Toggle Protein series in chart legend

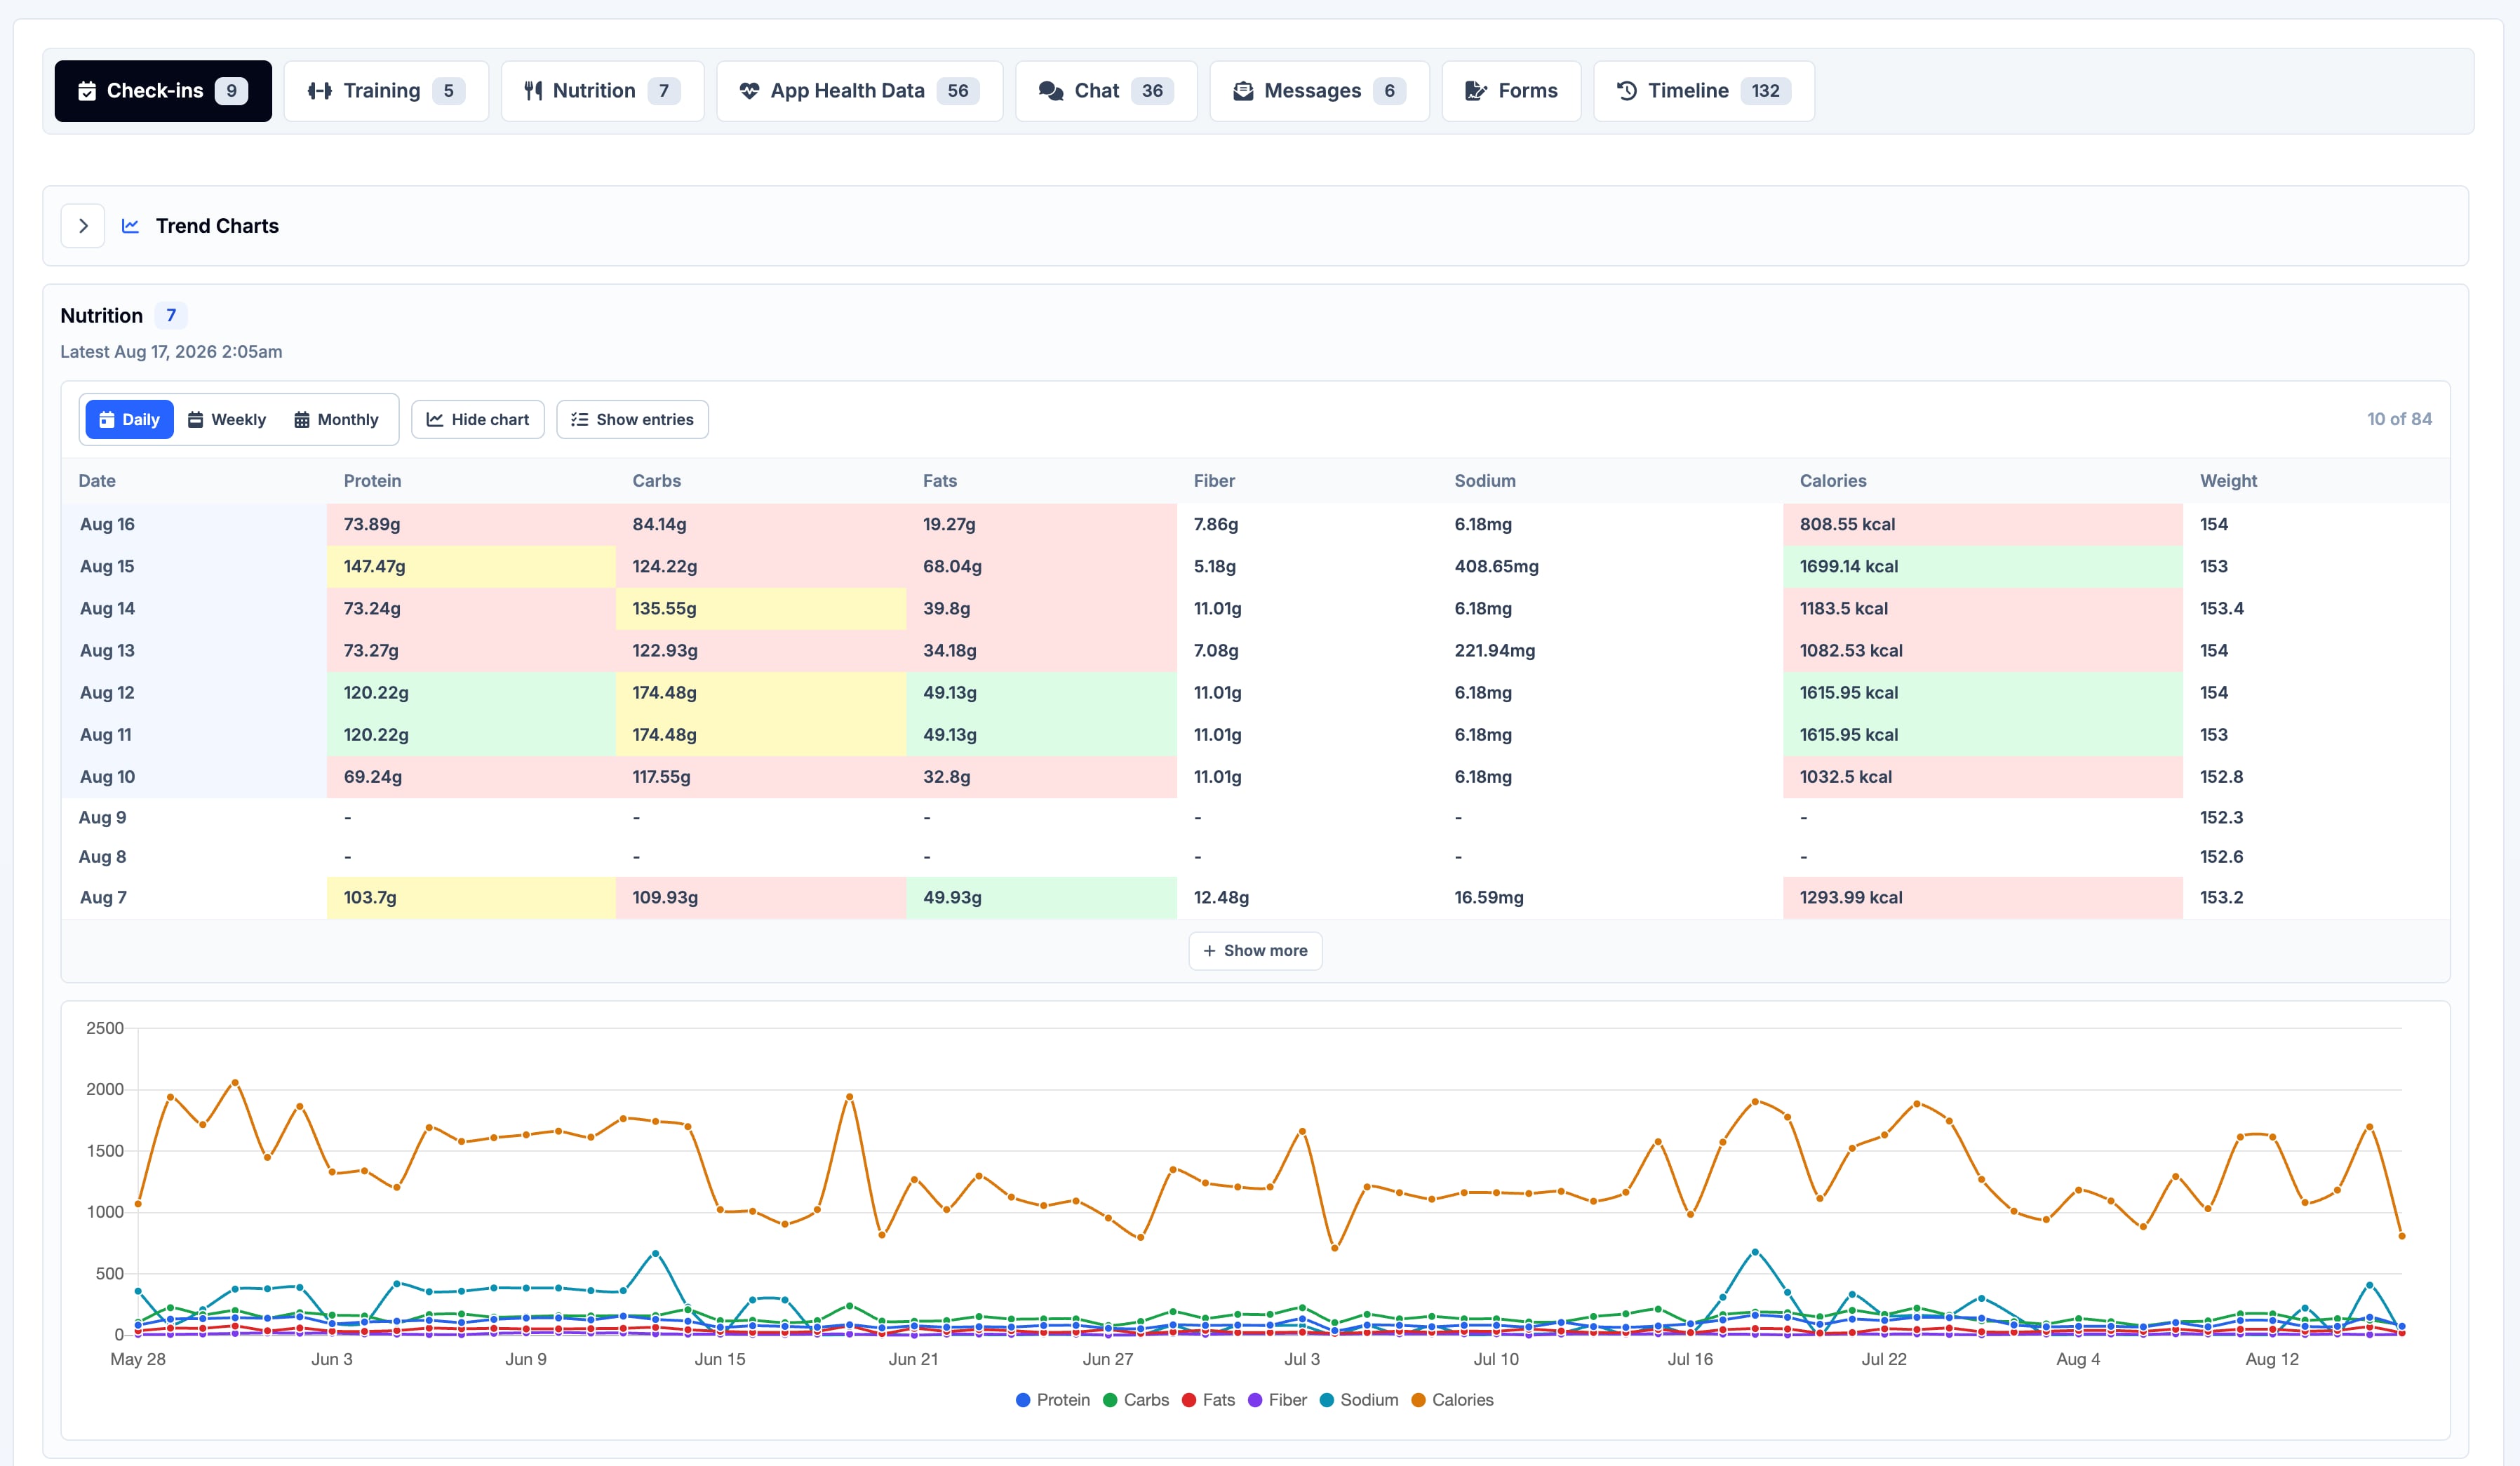[x=1053, y=1400]
